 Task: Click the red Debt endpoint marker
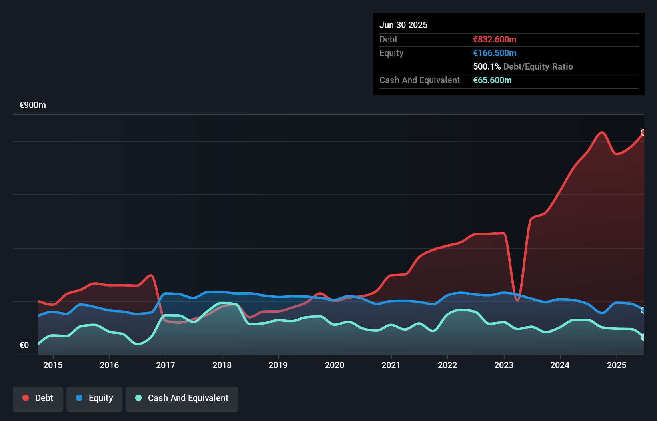pyautogui.click(x=643, y=132)
